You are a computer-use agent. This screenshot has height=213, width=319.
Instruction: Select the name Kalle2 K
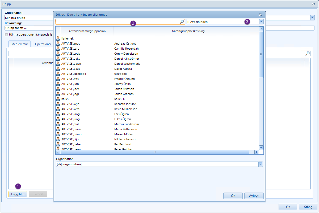[x=120, y=99]
